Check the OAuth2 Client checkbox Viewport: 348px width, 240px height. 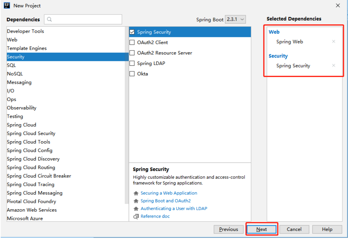point(132,42)
